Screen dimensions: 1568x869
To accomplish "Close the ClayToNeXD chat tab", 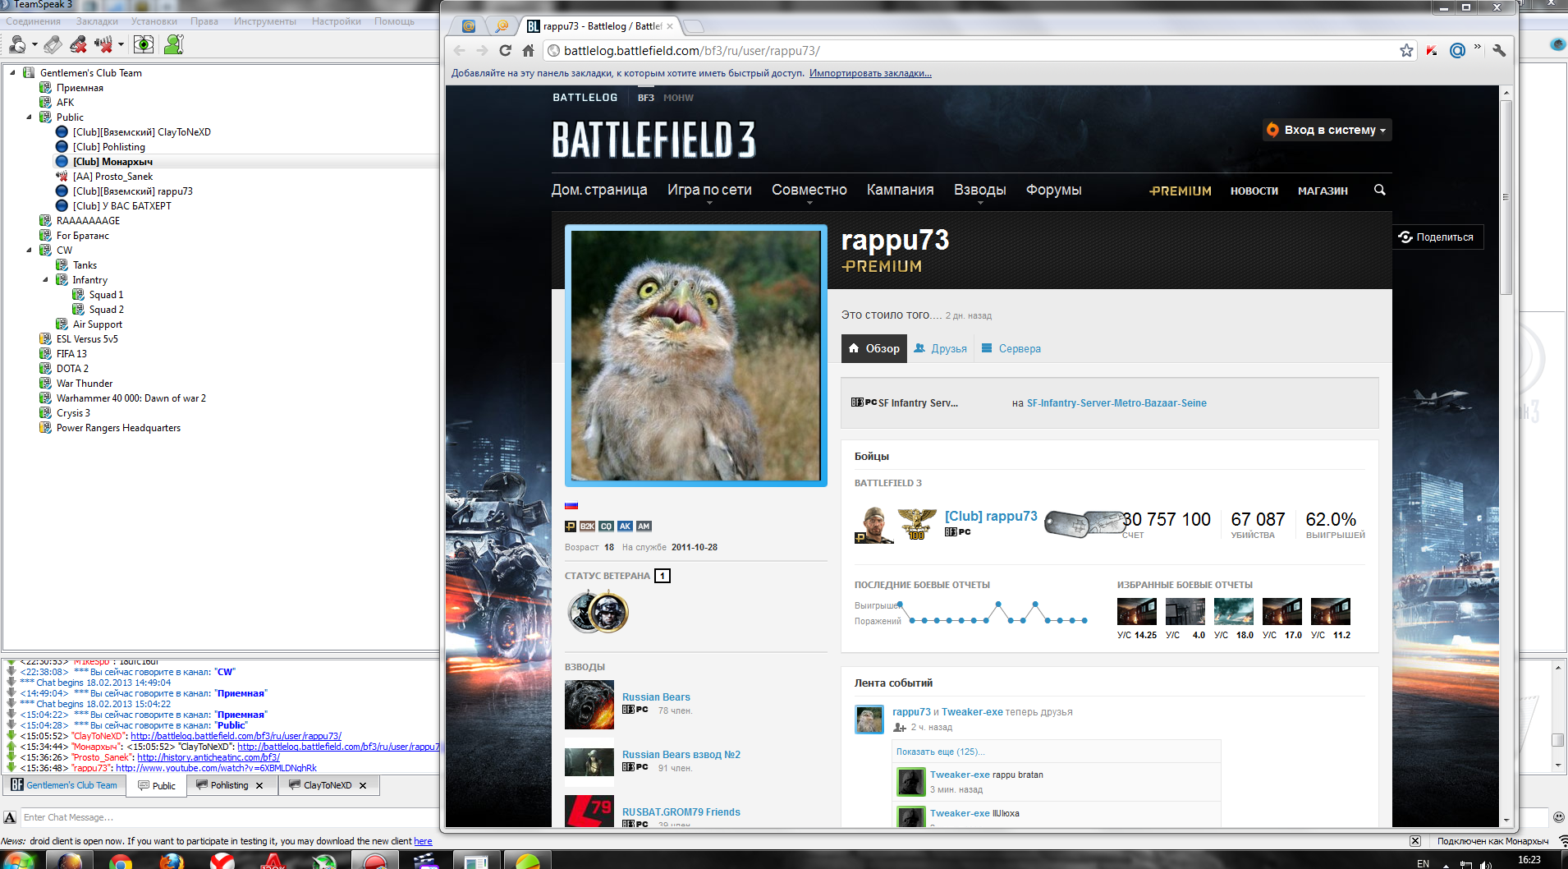I will coord(363,785).
